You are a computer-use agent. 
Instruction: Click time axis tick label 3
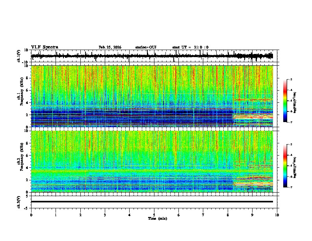pyautogui.click(x=105, y=215)
